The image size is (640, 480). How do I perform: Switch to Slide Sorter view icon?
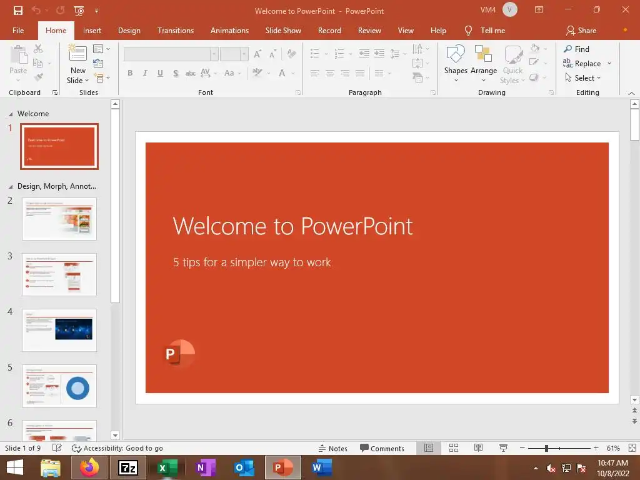(x=454, y=448)
